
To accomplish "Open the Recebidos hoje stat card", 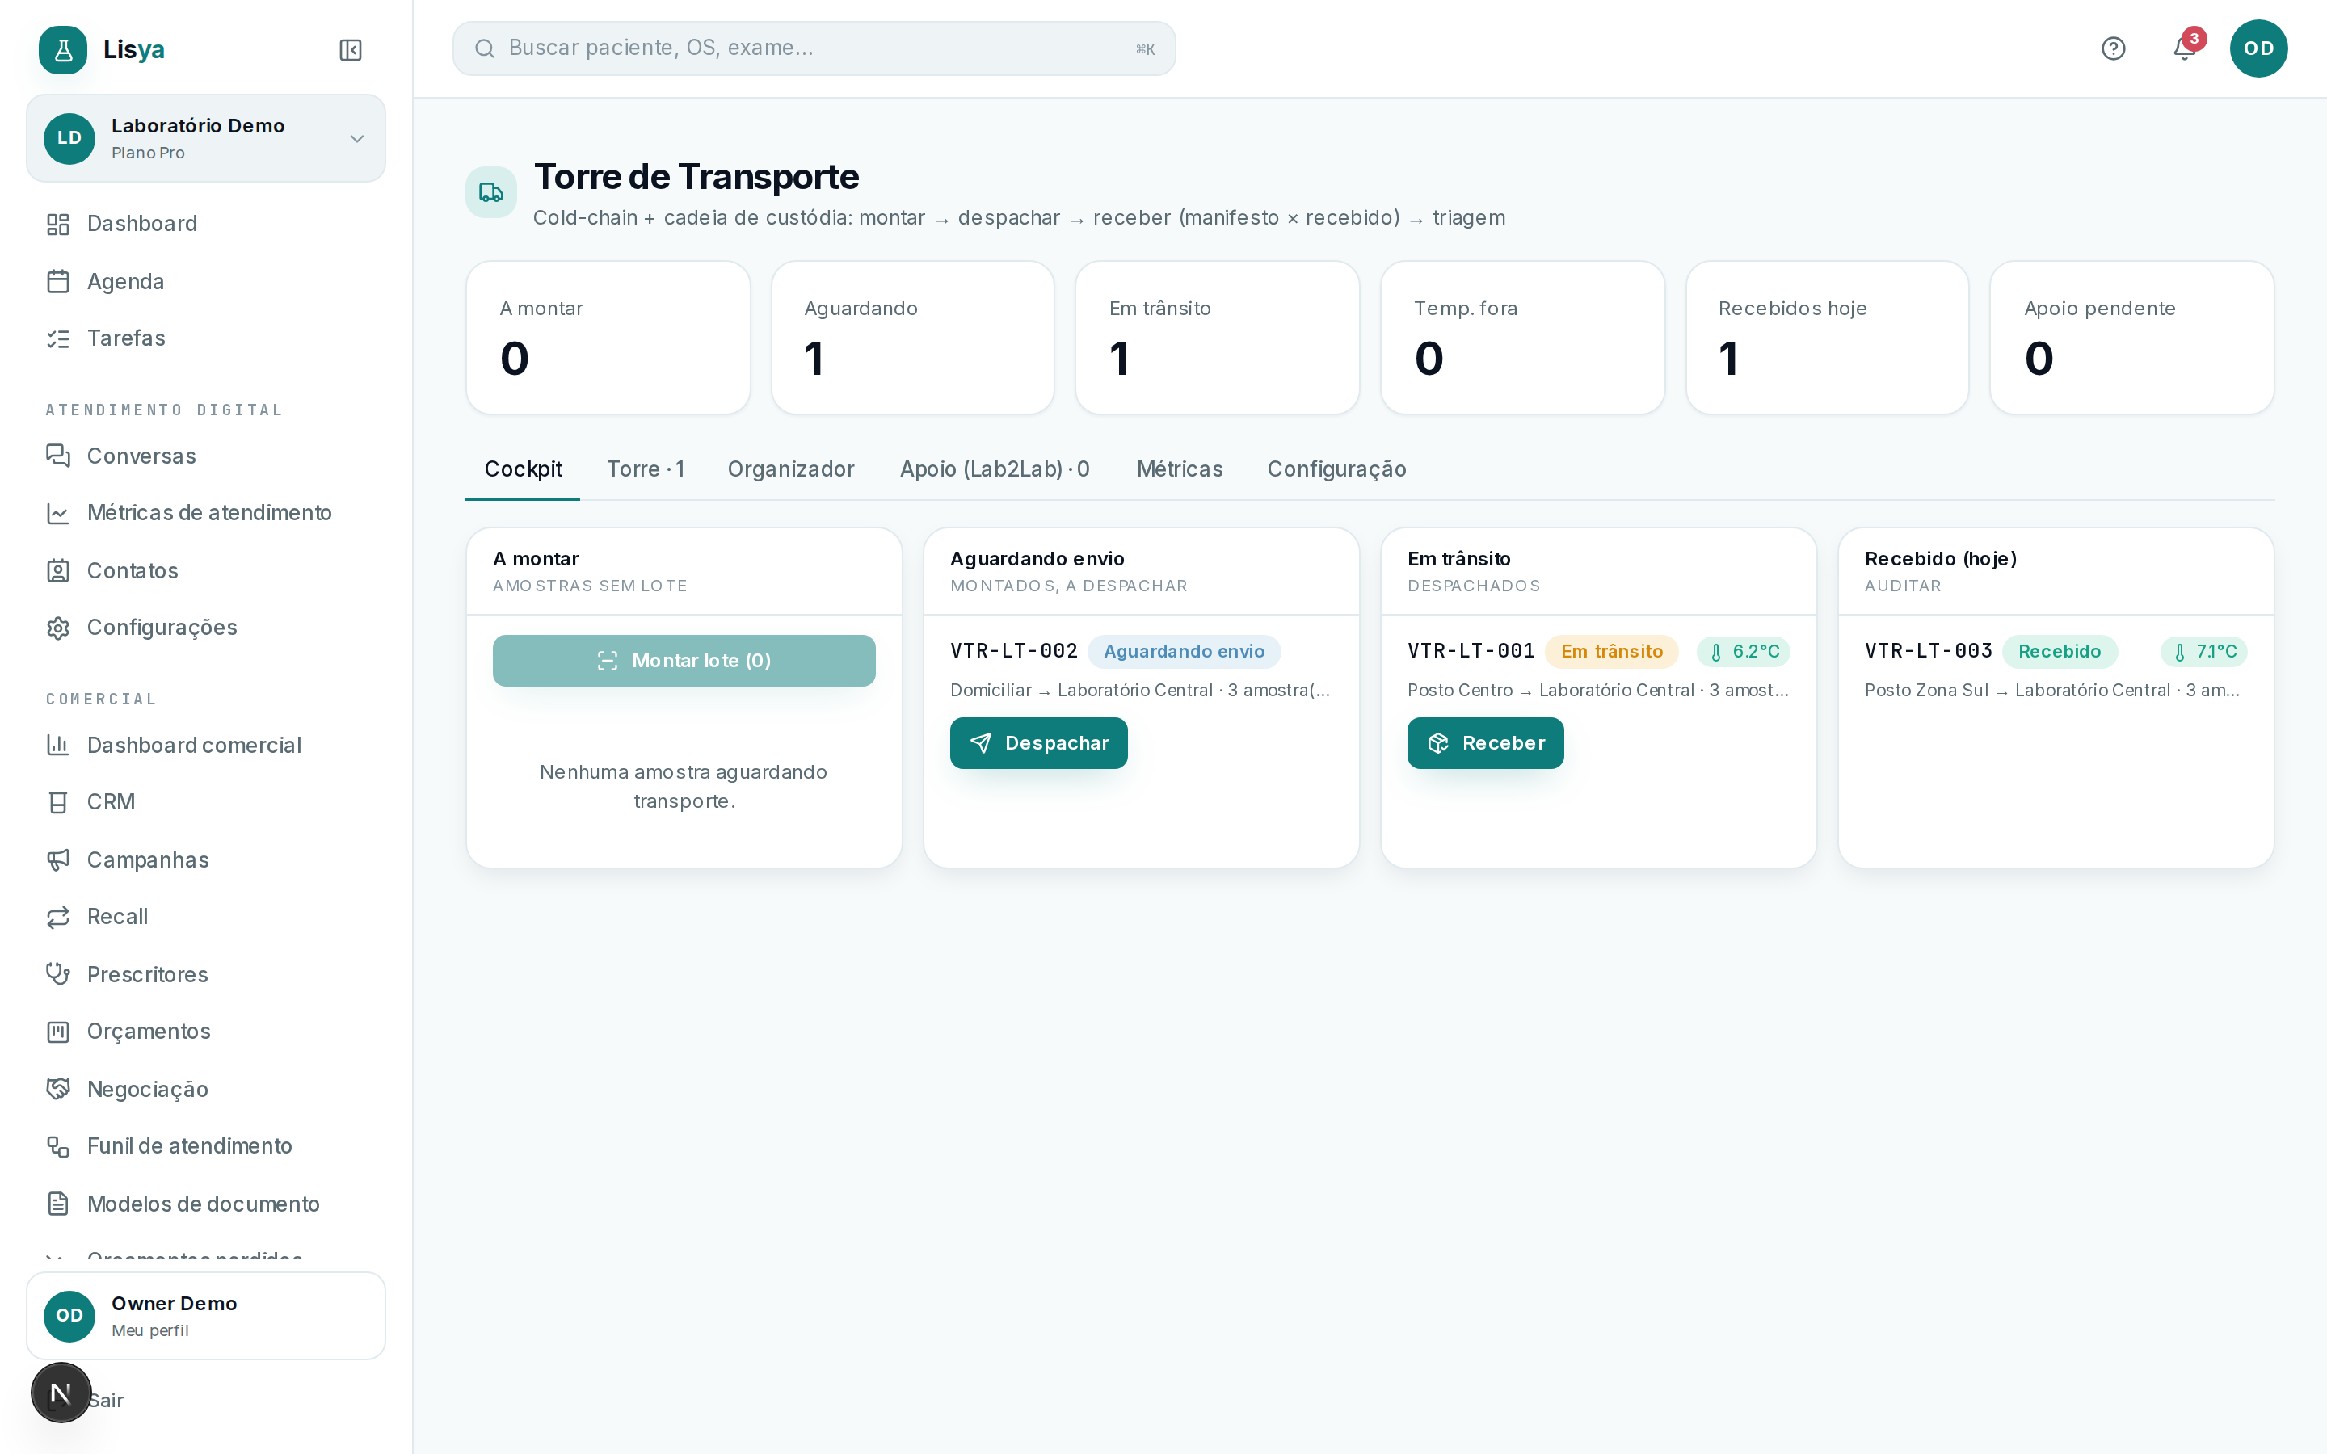I will coord(1827,338).
